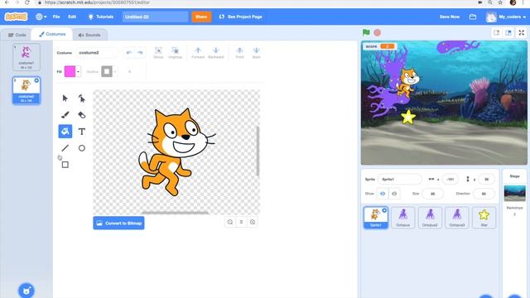
Task: Select the costume1 thumbnail
Action: click(x=26, y=57)
